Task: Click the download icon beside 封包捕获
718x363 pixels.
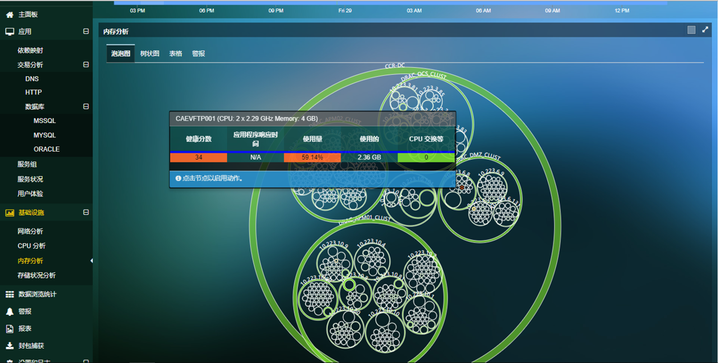Action: [10, 345]
